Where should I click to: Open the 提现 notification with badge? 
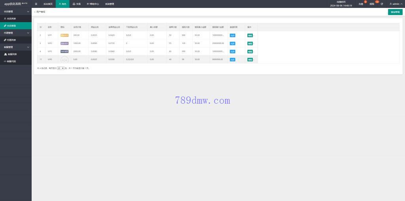coord(372,4)
